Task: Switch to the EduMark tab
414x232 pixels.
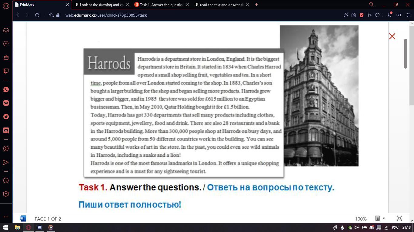Action: [x=42, y=5]
